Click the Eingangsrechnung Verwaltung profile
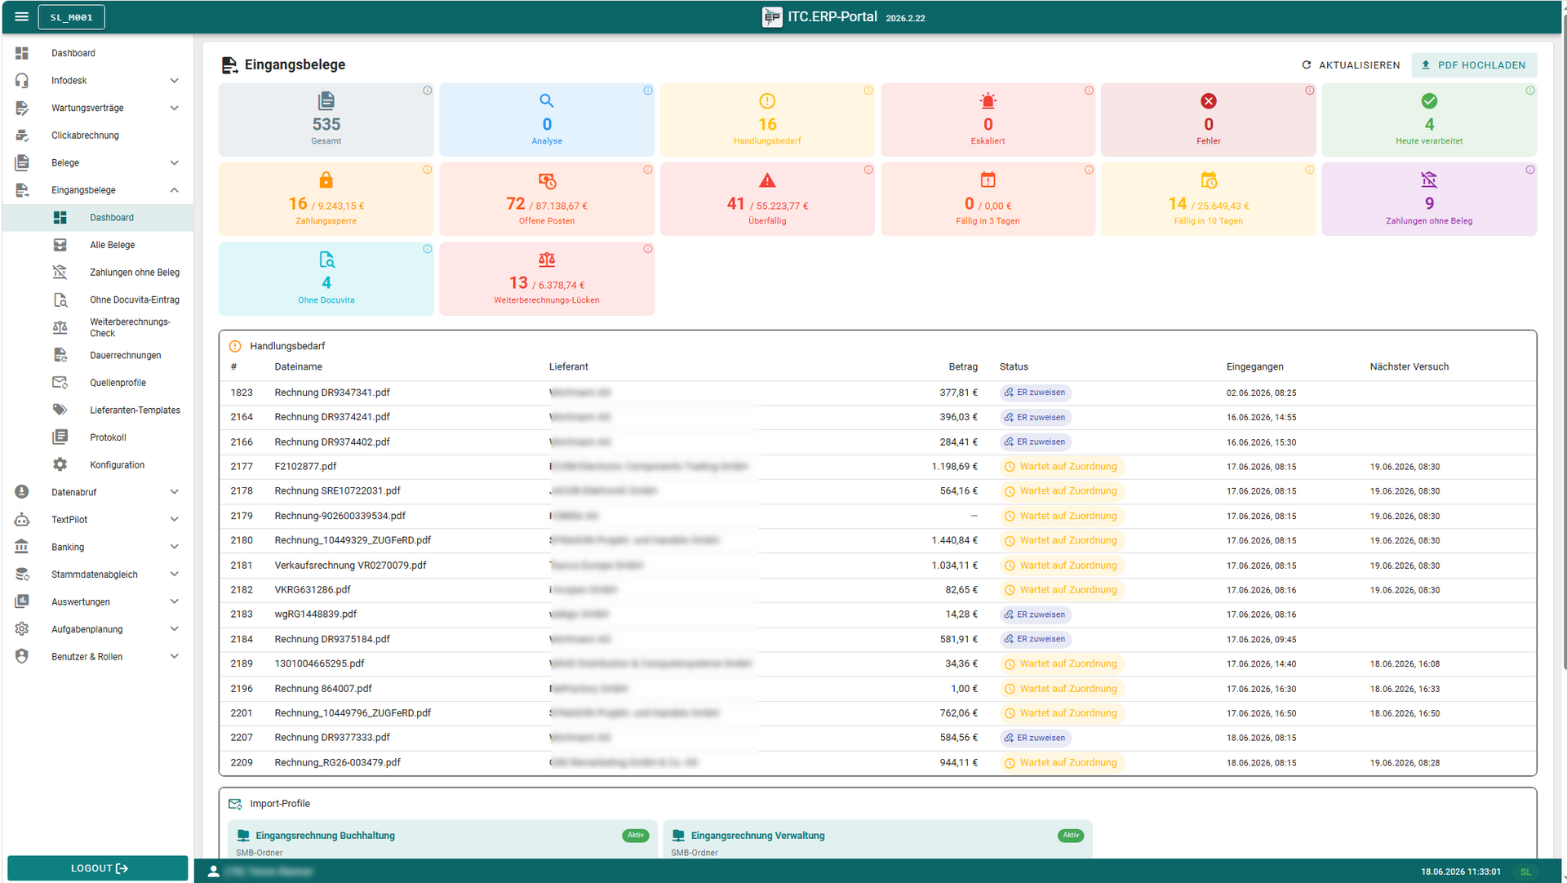1567x883 pixels. click(877, 841)
